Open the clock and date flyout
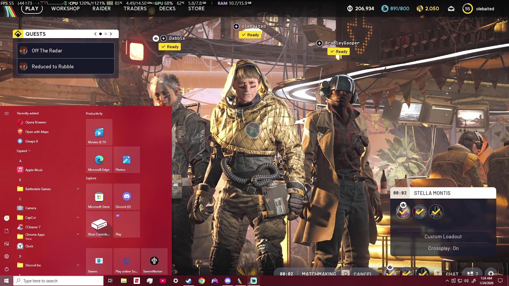Screen dimensions: 509x286 click(x=486, y=281)
